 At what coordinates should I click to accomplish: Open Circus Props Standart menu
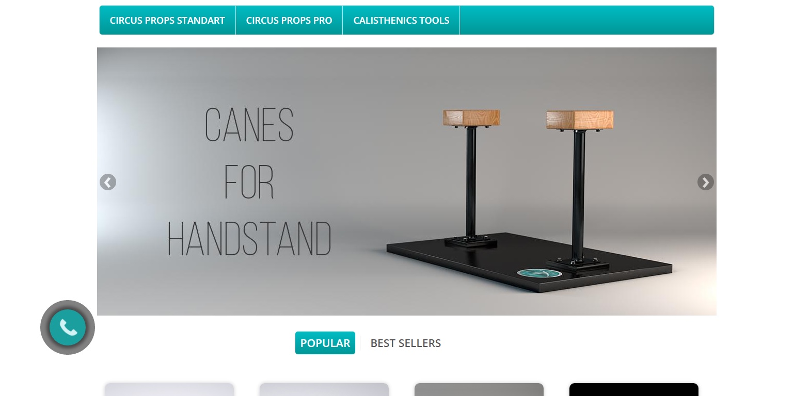(x=167, y=20)
